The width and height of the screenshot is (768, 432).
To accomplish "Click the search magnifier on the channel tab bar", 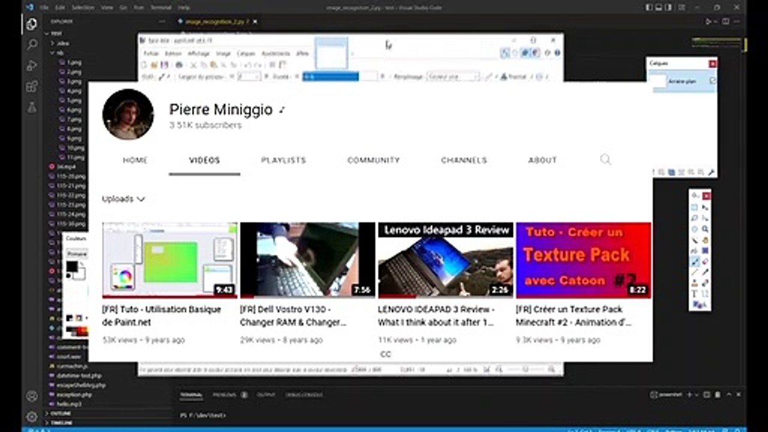I will pos(605,160).
